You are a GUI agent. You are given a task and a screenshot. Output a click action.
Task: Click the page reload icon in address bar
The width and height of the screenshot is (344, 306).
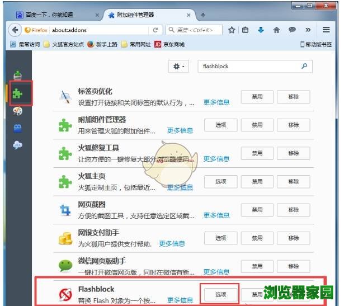tap(155, 30)
